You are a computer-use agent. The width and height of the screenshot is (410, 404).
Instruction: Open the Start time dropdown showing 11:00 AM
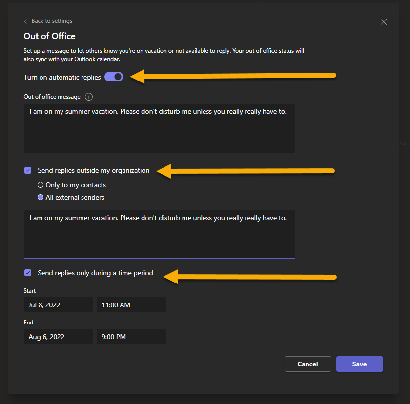pyautogui.click(x=131, y=305)
